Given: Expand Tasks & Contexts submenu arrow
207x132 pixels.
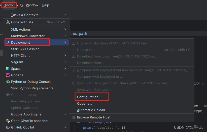Looking at the screenshot, I should point(65,15).
